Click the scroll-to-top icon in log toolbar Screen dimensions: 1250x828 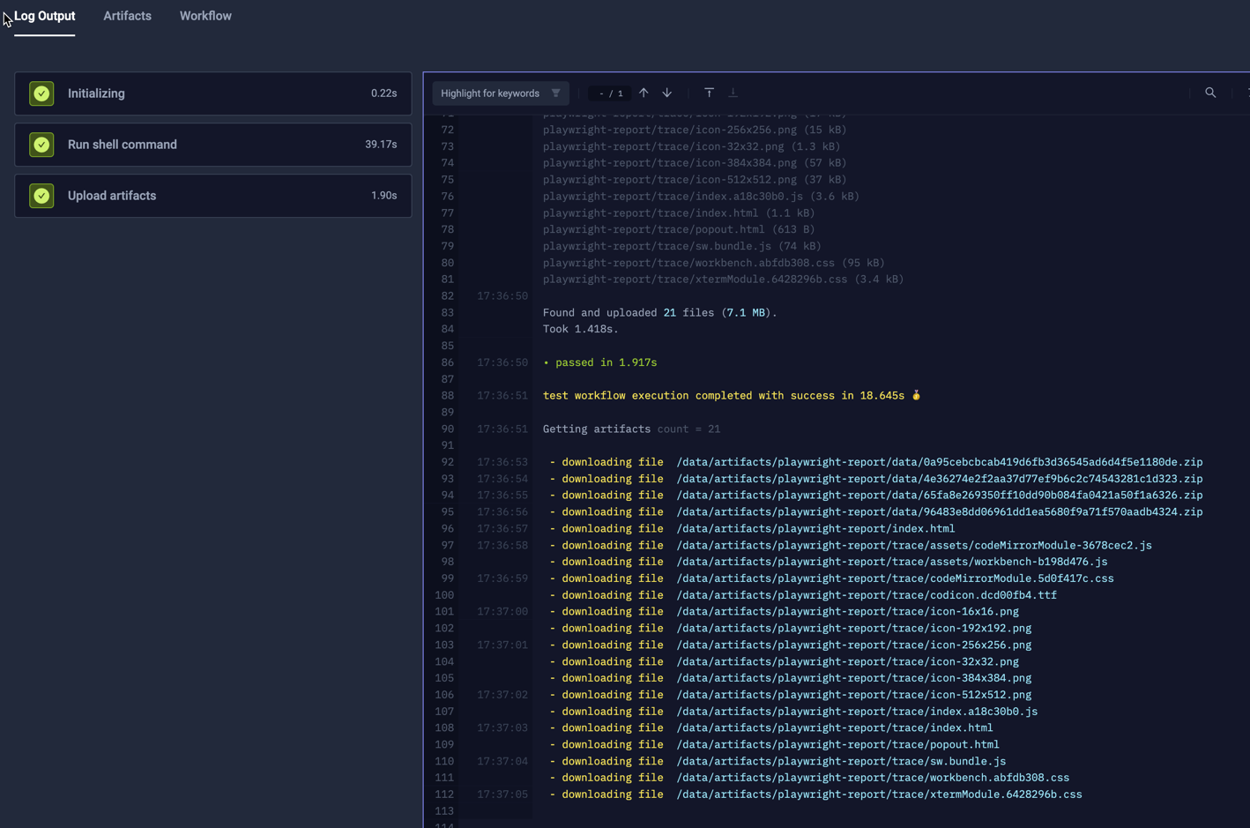coord(709,92)
